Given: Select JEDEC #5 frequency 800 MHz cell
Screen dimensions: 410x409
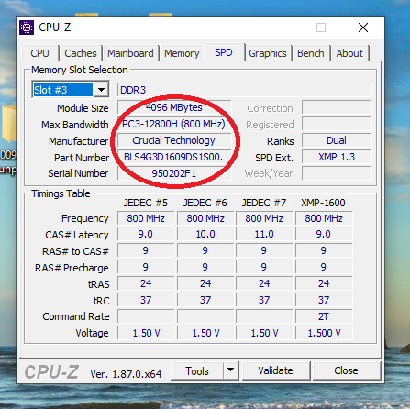Looking at the screenshot, I should 146,218.
